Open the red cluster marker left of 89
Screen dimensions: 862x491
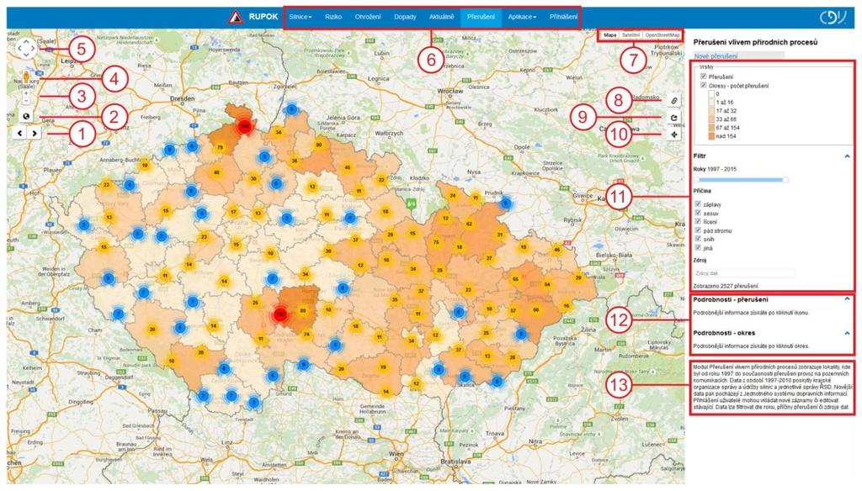pos(281,315)
